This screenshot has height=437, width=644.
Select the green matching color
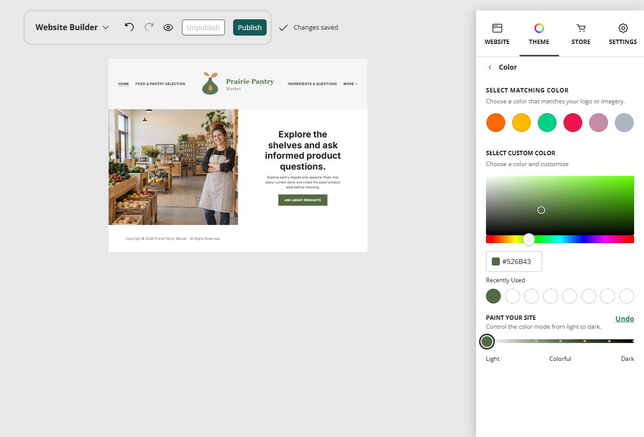click(x=547, y=123)
